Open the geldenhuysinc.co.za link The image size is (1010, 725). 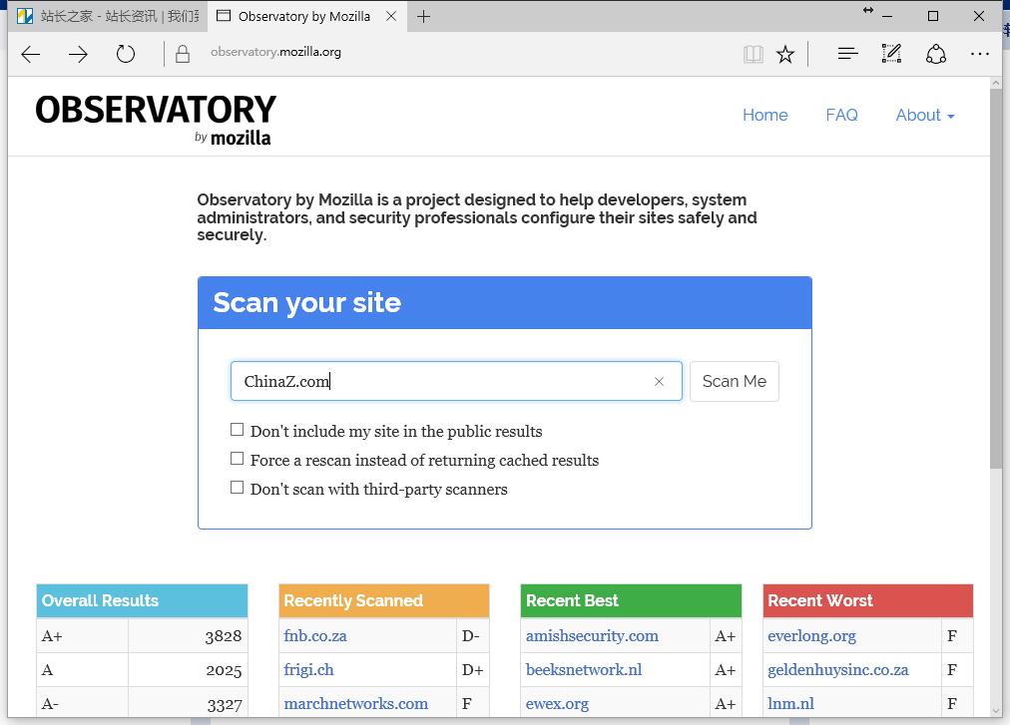(x=838, y=669)
